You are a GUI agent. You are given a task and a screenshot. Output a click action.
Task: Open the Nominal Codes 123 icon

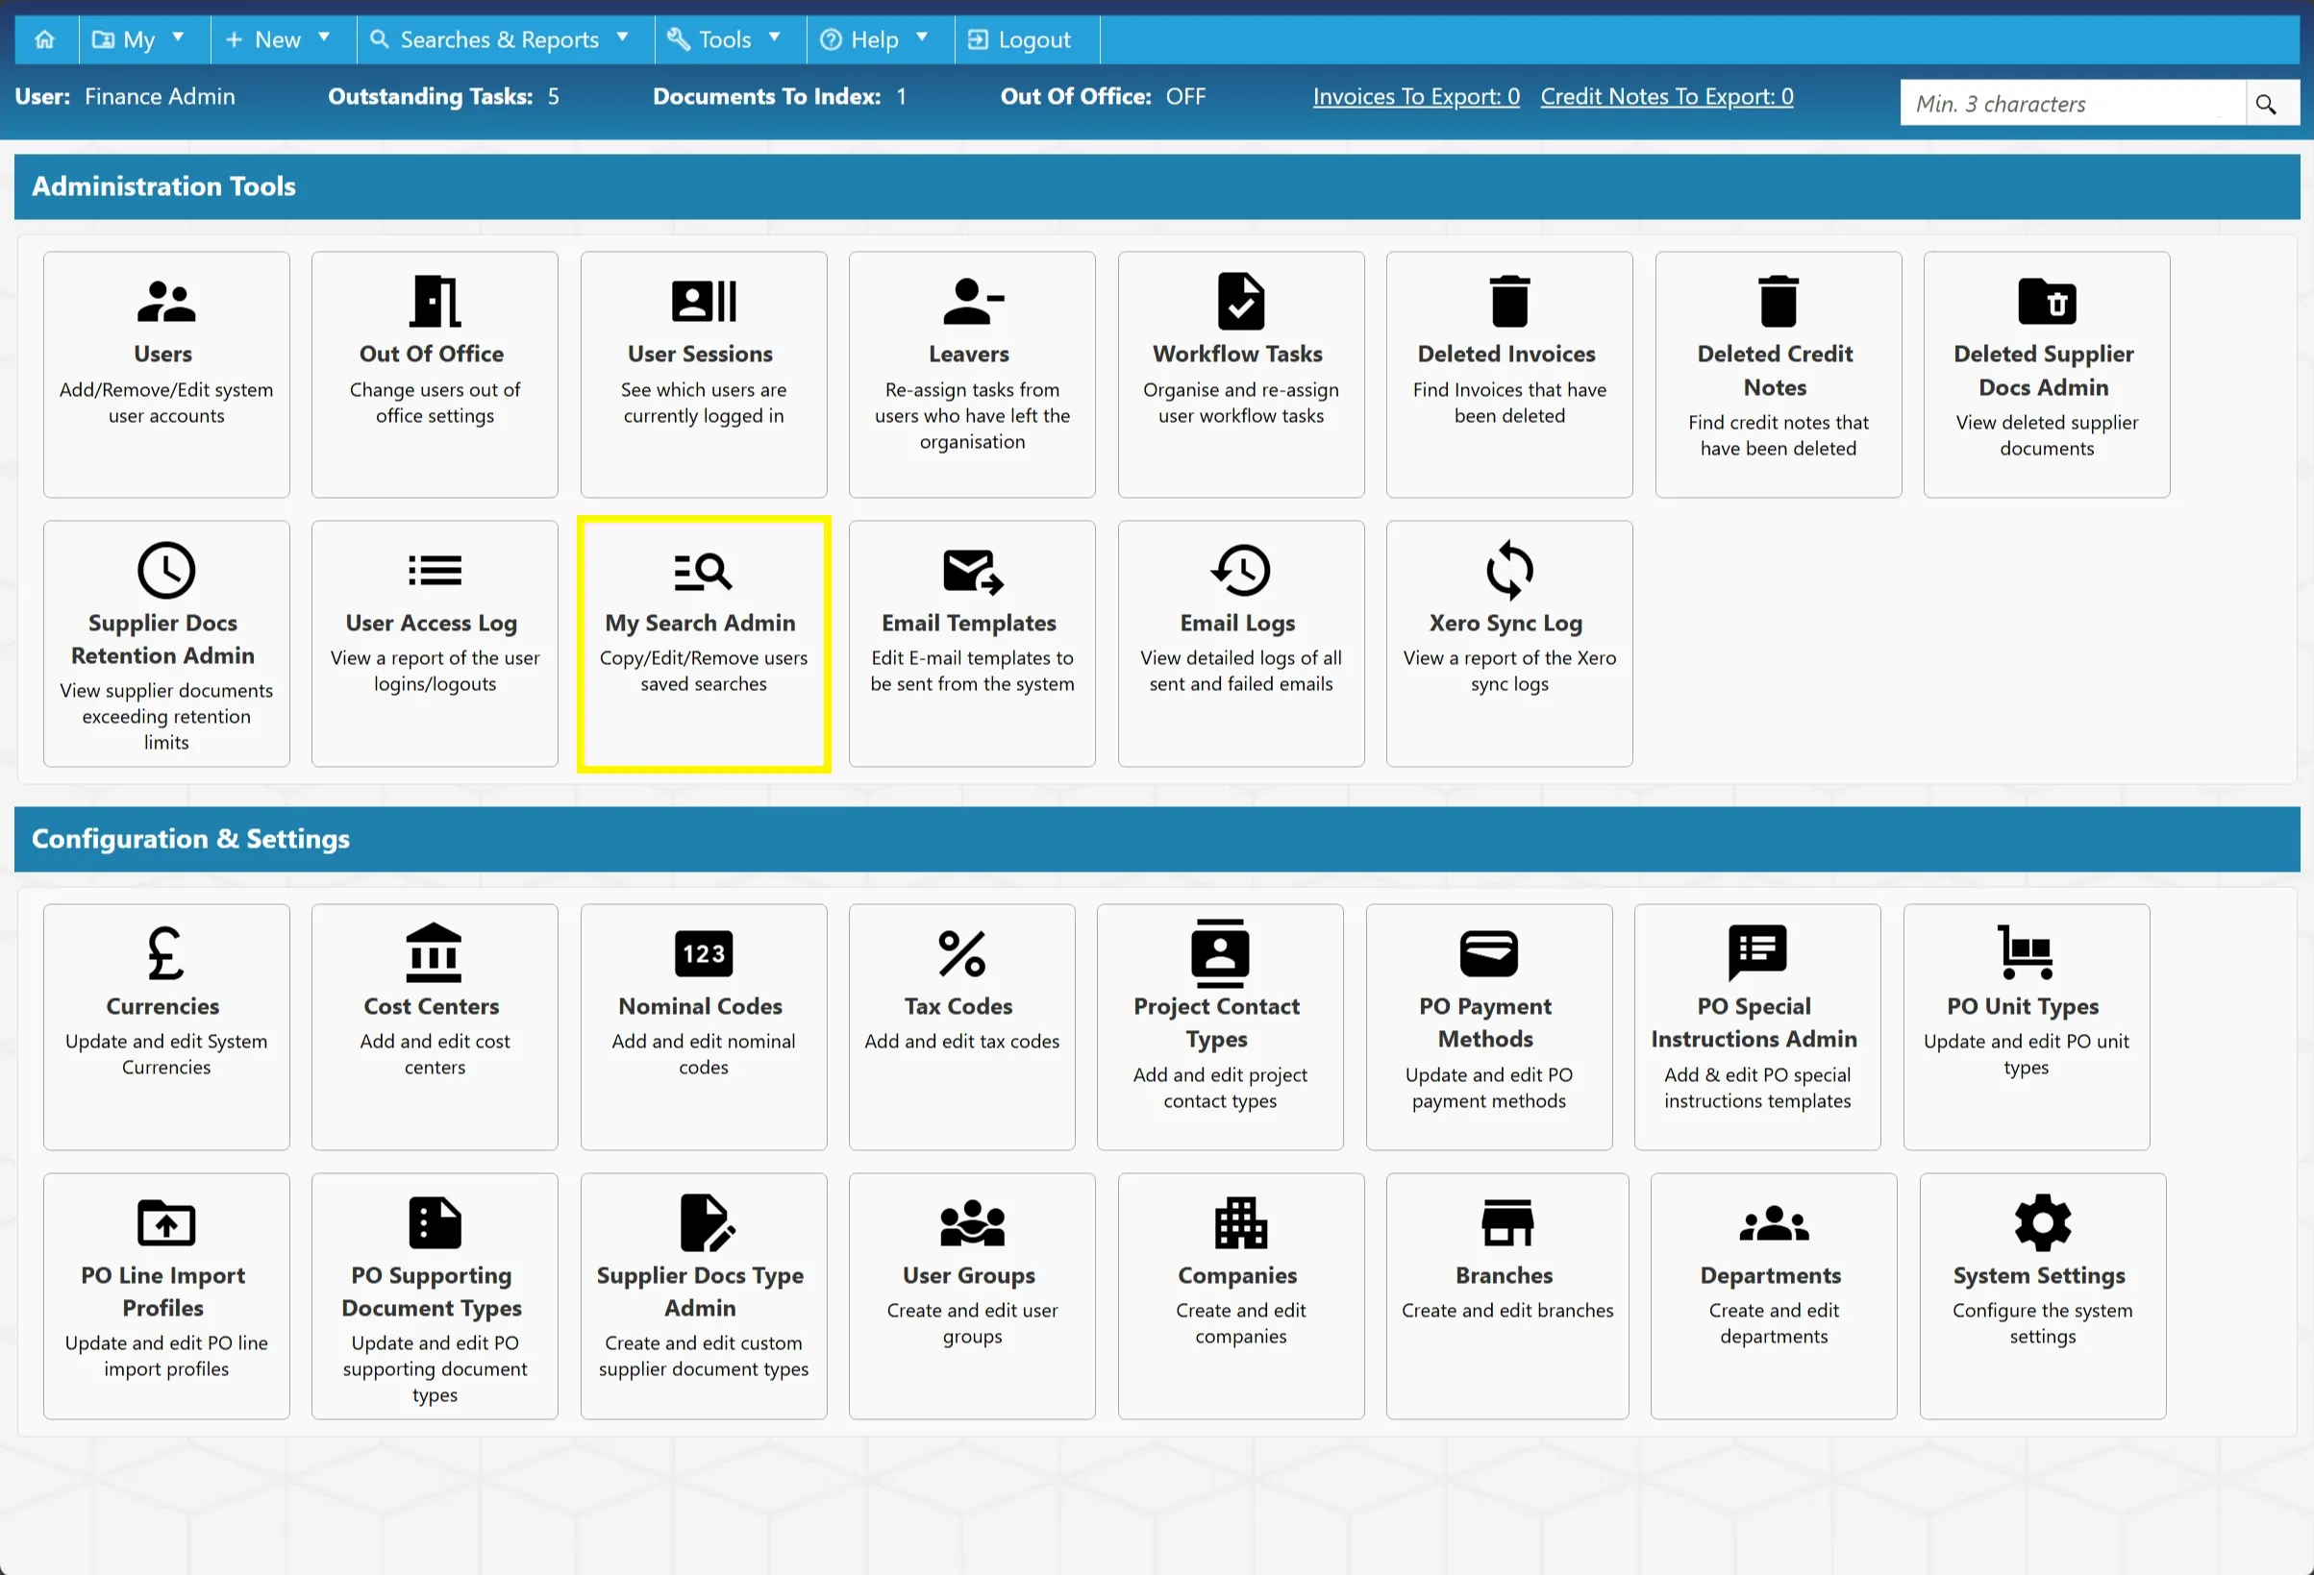(x=704, y=954)
